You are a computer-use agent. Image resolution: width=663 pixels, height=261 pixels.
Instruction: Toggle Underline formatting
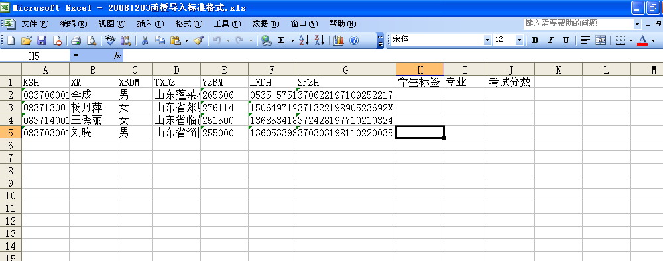coord(566,40)
